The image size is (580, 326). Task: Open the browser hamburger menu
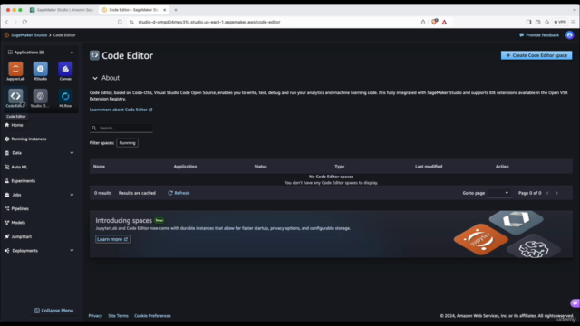[574, 22]
